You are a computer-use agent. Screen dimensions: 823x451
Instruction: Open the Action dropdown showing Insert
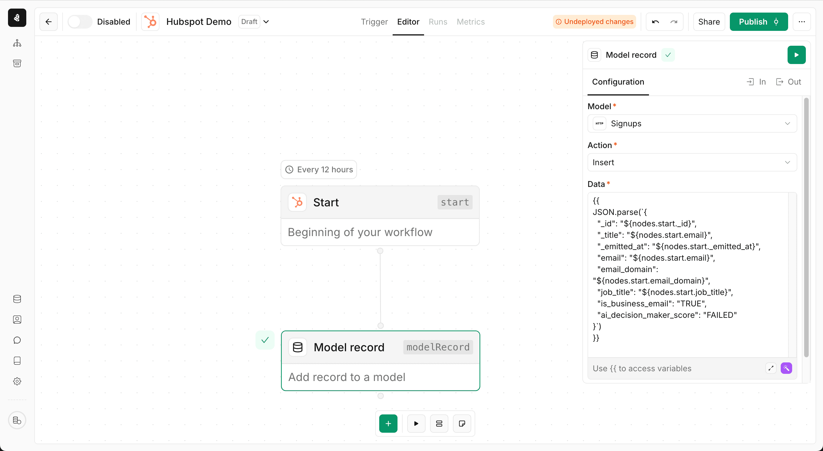point(692,162)
